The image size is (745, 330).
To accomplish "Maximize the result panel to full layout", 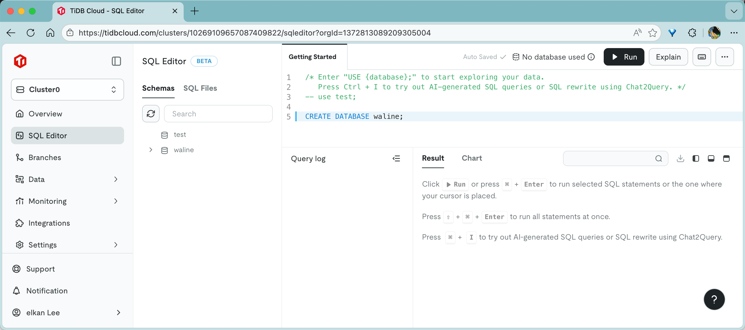I will [726, 158].
